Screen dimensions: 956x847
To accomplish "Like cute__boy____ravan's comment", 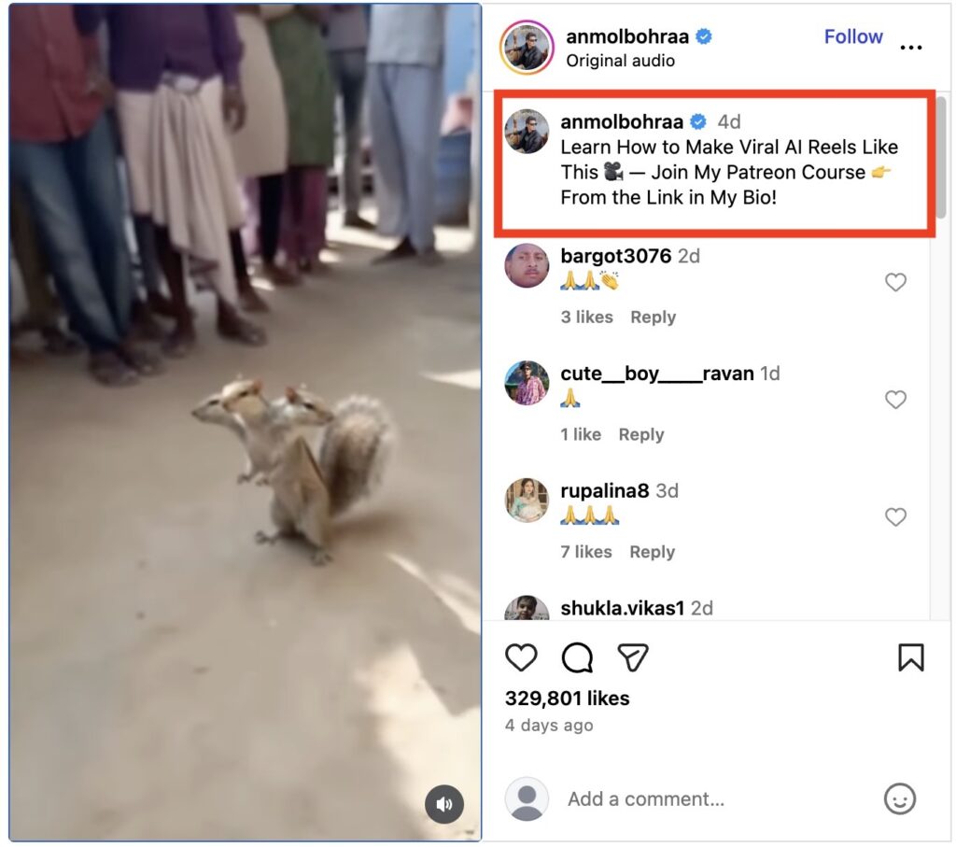I will 895,400.
